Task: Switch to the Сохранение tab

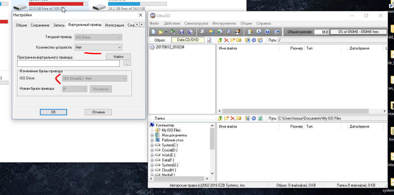Action: point(40,25)
